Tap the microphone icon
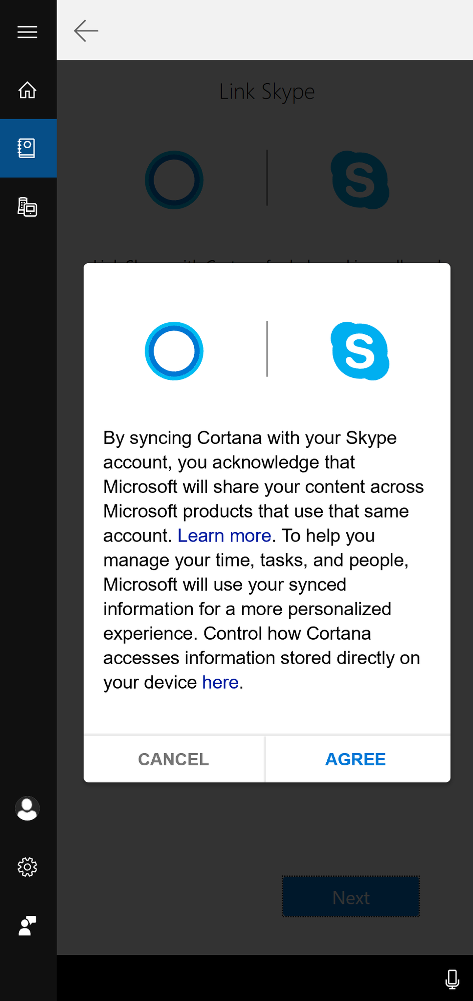The width and height of the screenshot is (473, 1001). (x=452, y=979)
